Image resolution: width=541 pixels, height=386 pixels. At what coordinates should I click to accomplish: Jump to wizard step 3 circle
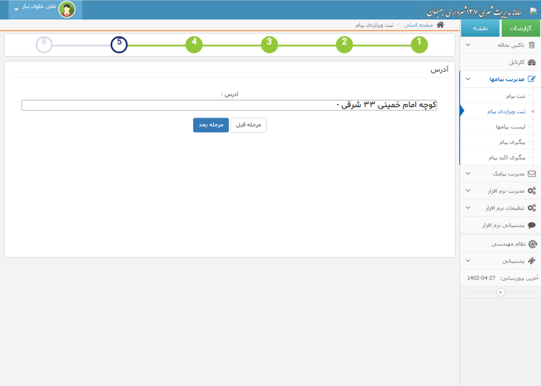point(269,45)
